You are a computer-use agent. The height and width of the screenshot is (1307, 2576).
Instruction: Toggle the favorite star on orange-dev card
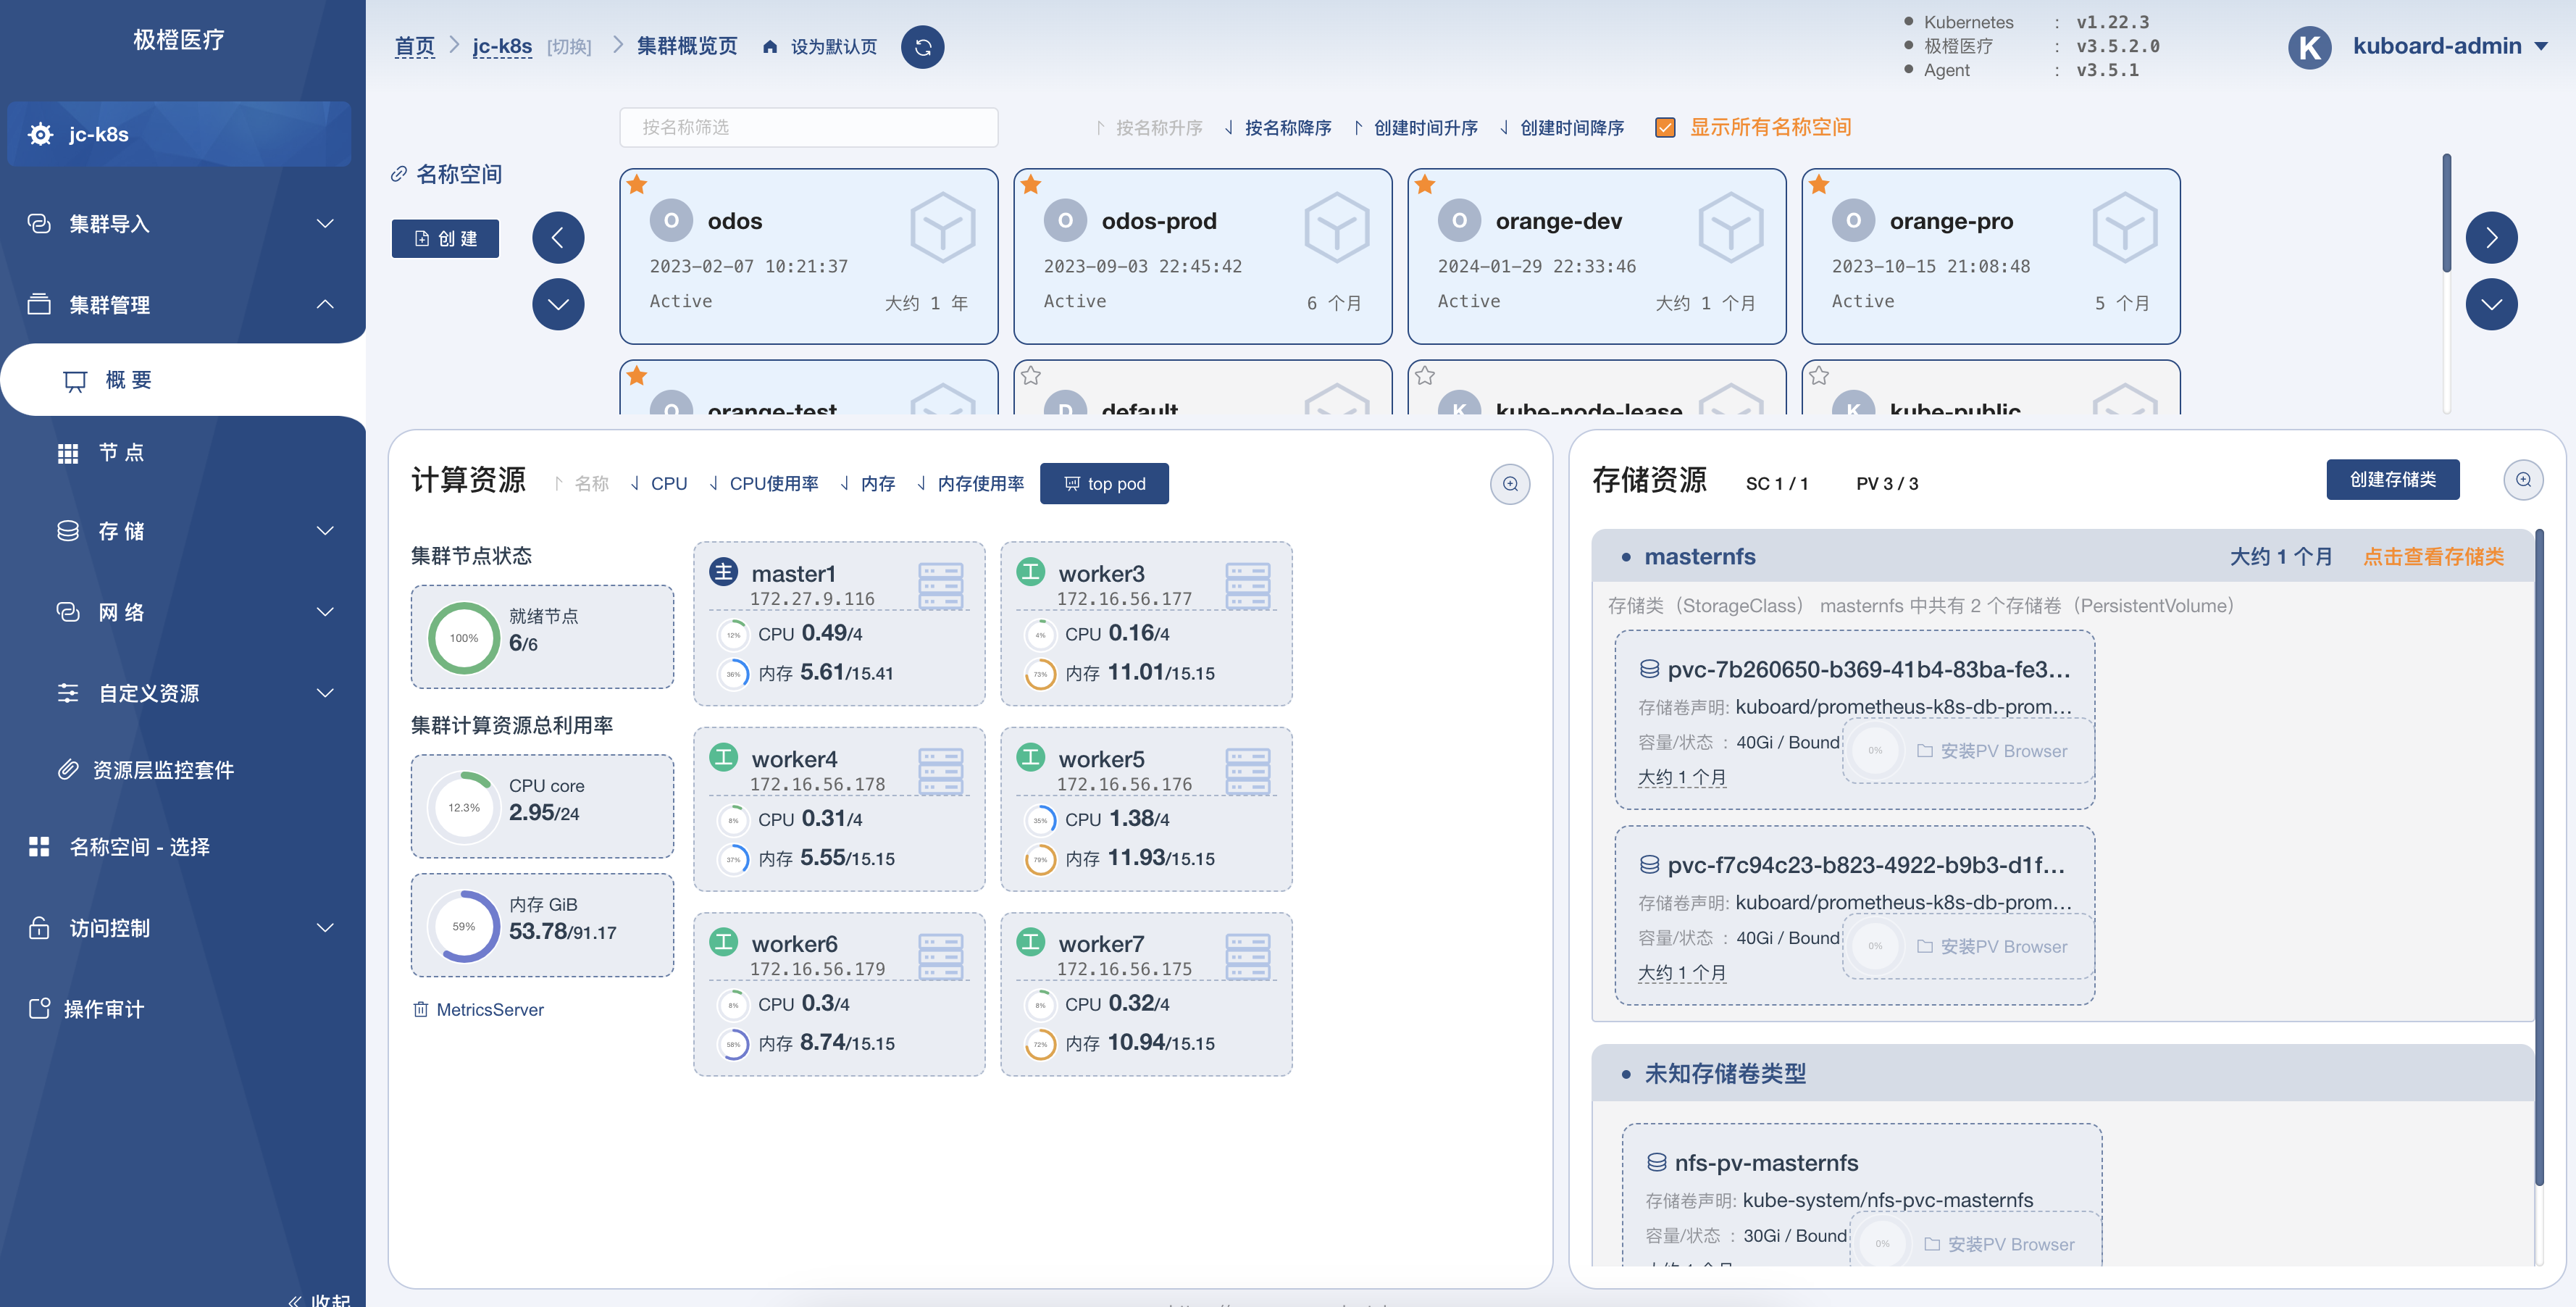[x=1425, y=184]
